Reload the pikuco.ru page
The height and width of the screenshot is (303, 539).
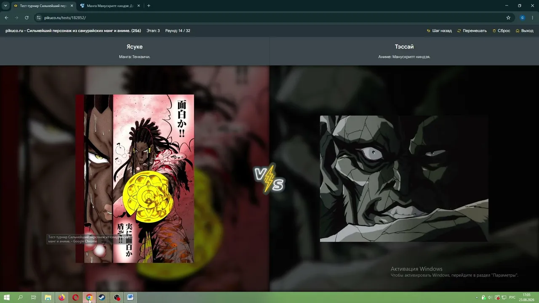click(27, 18)
